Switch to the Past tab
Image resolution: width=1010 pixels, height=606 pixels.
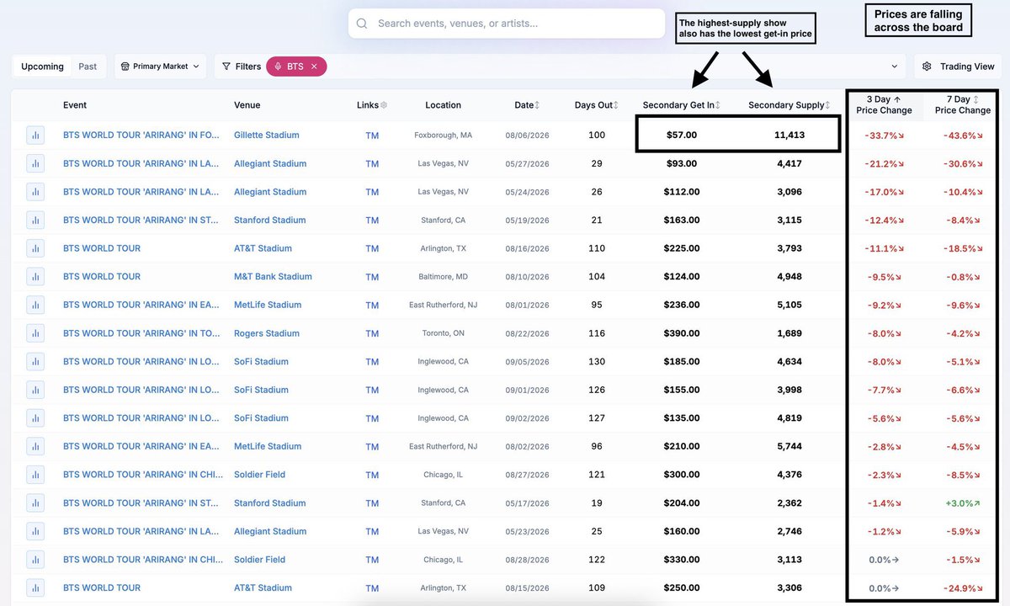88,66
